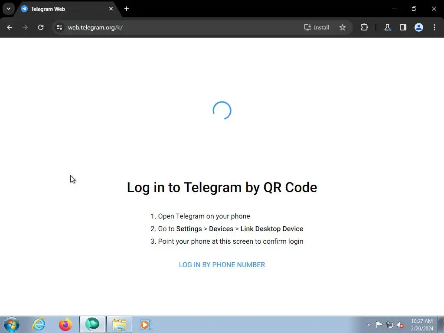Click the browser back arrow
Viewport: 444px width, 333px height.
tap(10, 27)
